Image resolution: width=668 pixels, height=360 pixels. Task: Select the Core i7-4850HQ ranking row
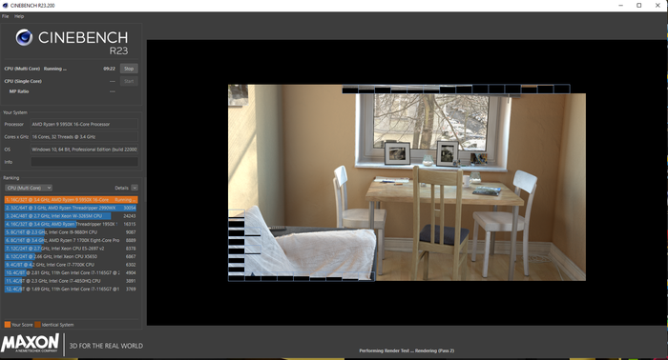(71, 281)
